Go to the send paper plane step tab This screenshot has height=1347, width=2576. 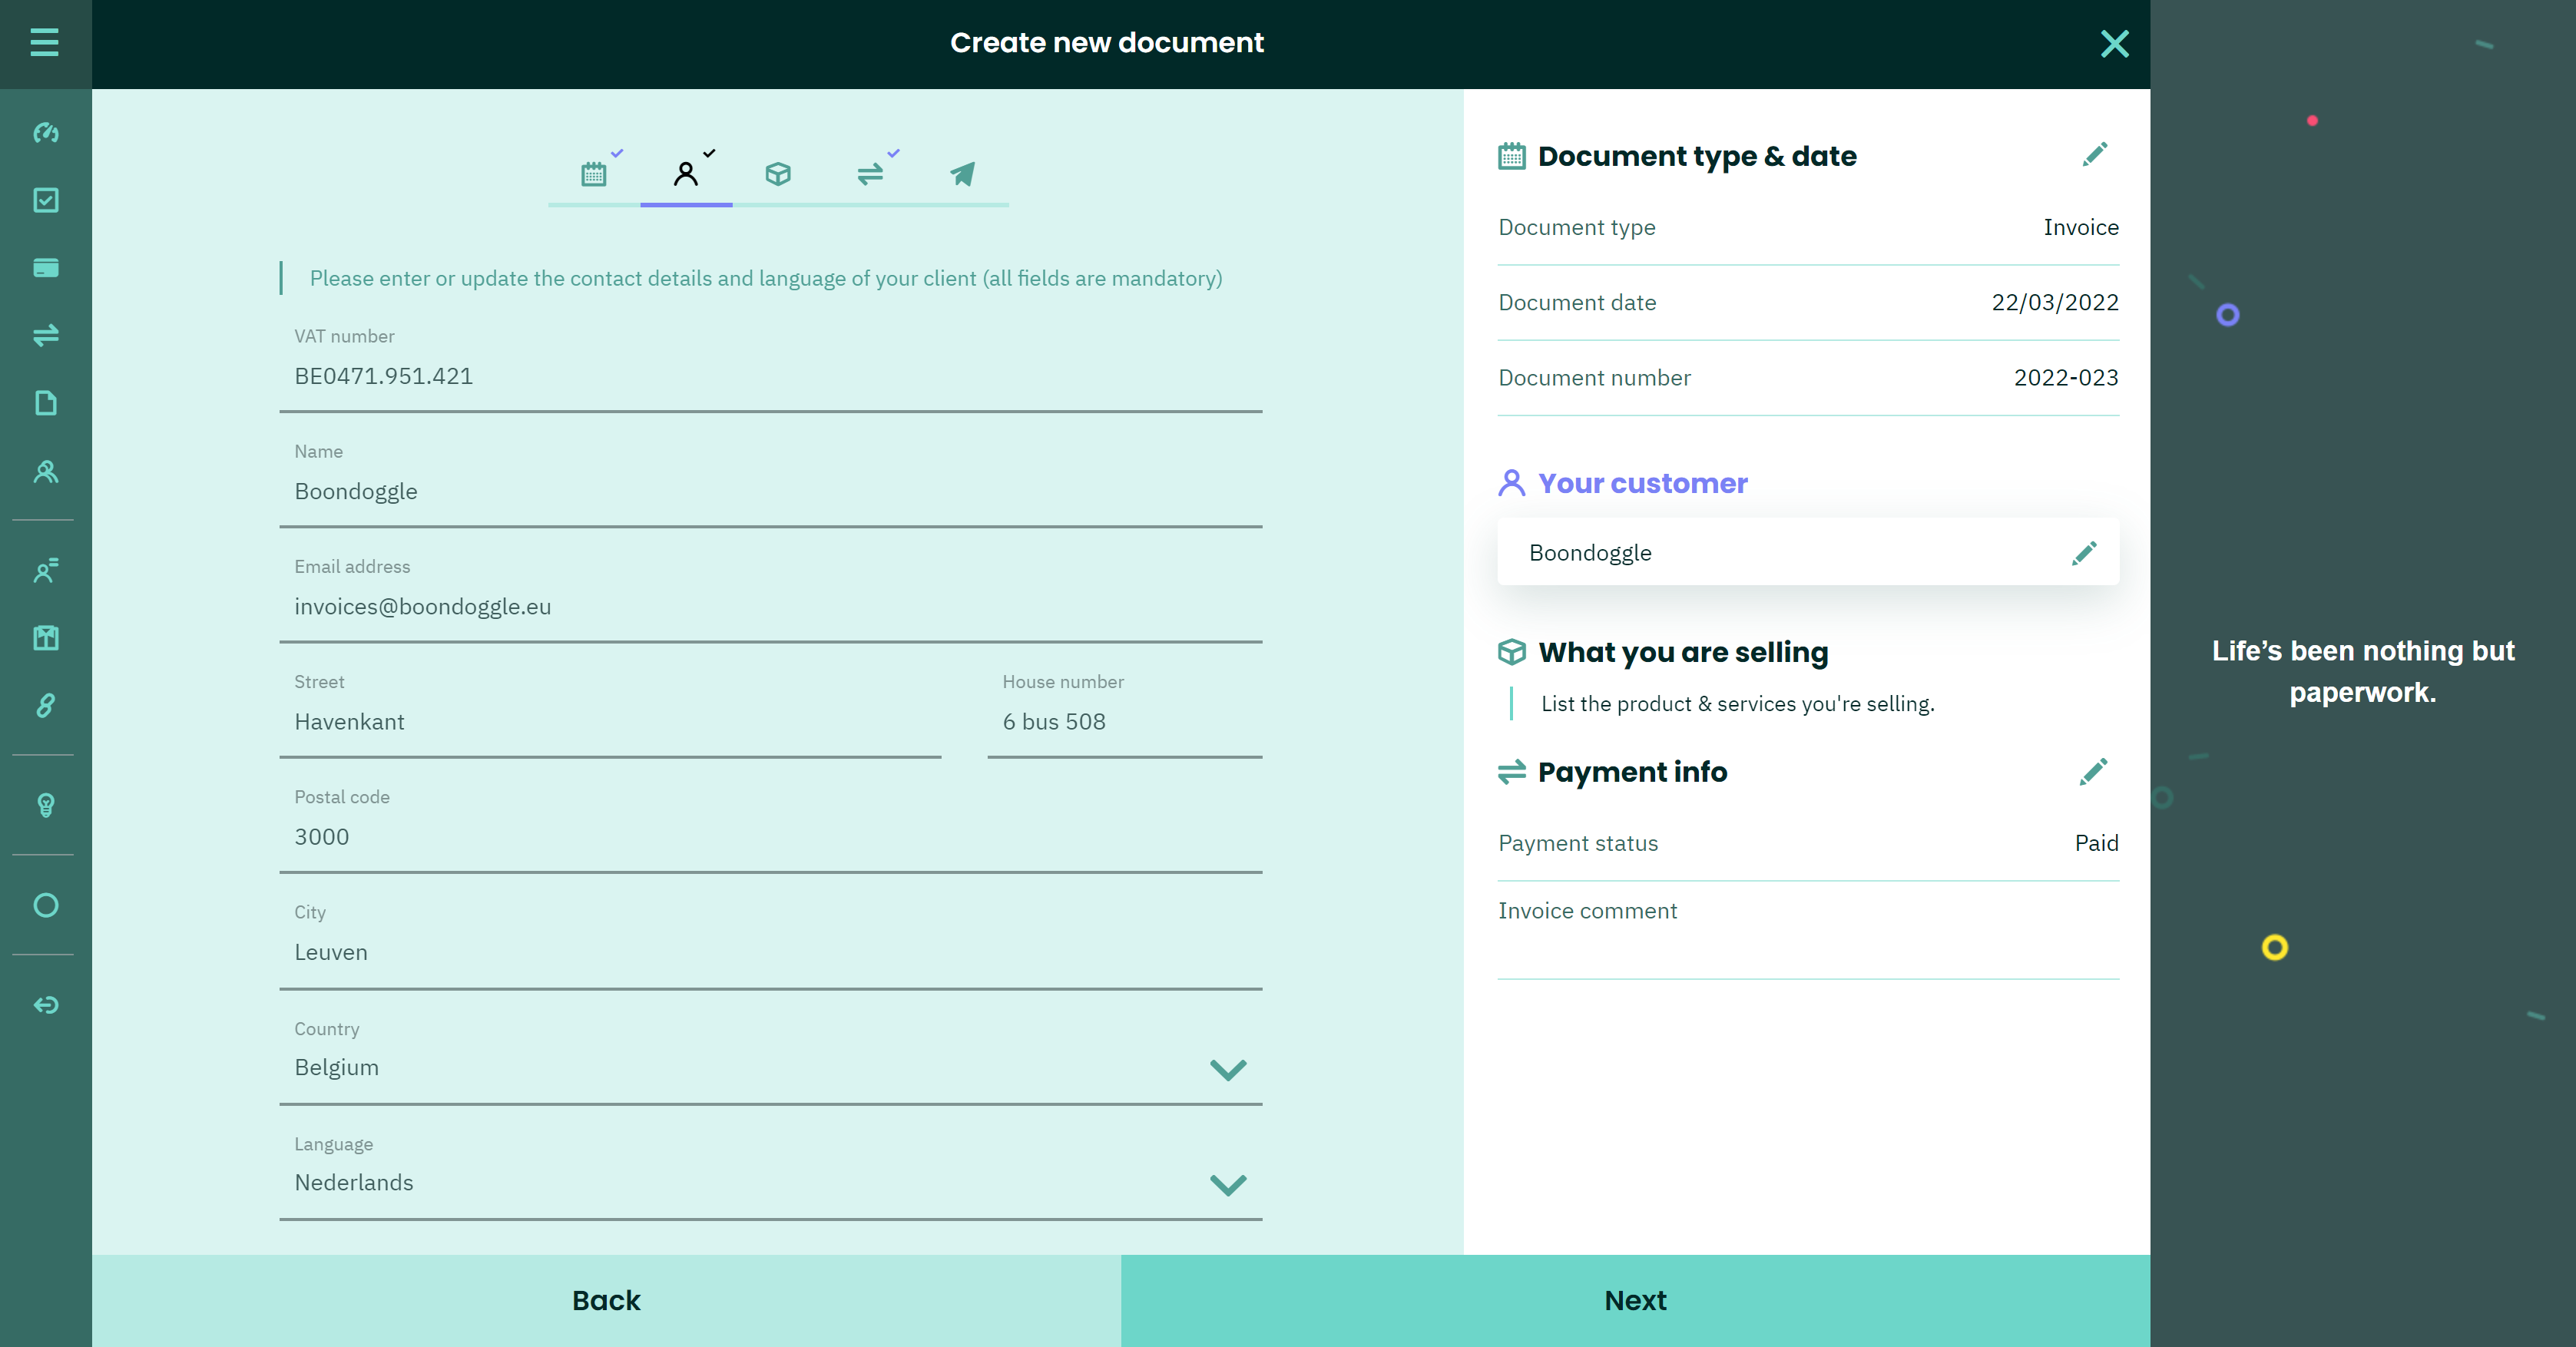963,173
